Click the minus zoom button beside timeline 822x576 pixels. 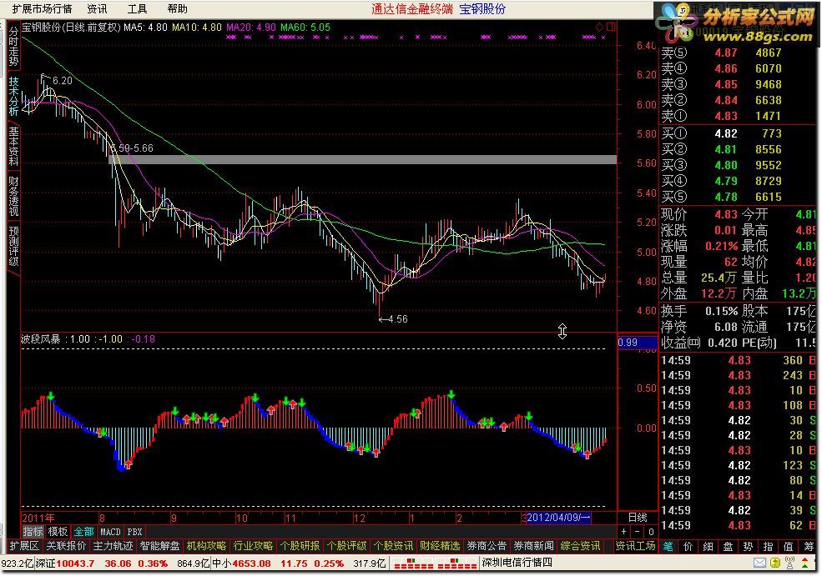(637, 532)
